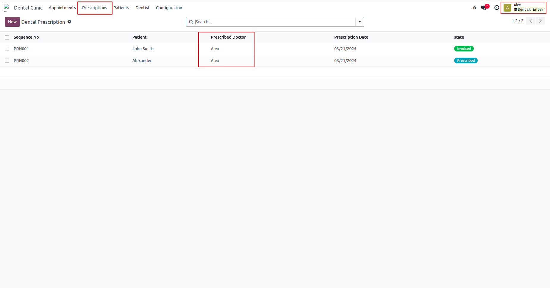Open the Dentist menu
The height and width of the screenshot is (288, 550).
[143, 8]
